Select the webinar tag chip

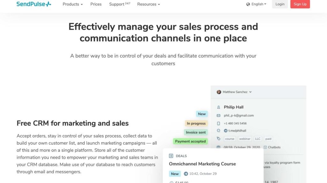click(x=245, y=139)
